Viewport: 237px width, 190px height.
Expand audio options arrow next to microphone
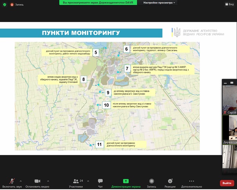tap(21, 181)
